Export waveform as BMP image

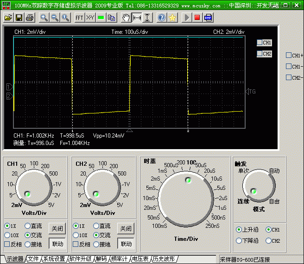click(x=208, y=18)
